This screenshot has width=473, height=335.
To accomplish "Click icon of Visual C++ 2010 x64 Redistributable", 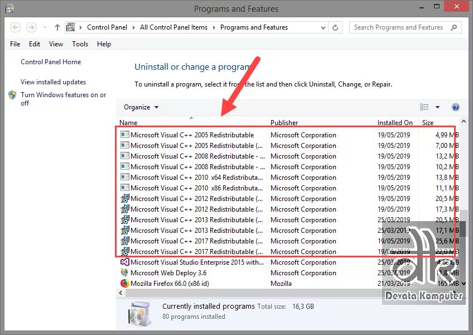I will [125, 177].
